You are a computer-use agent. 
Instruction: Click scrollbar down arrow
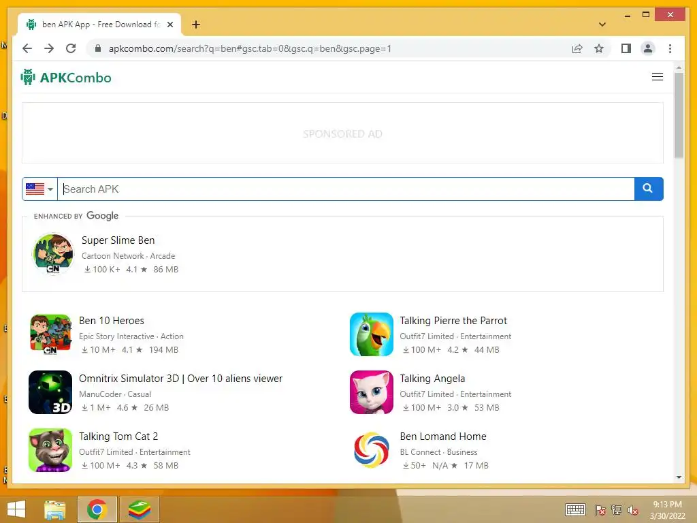click(679, 477)
